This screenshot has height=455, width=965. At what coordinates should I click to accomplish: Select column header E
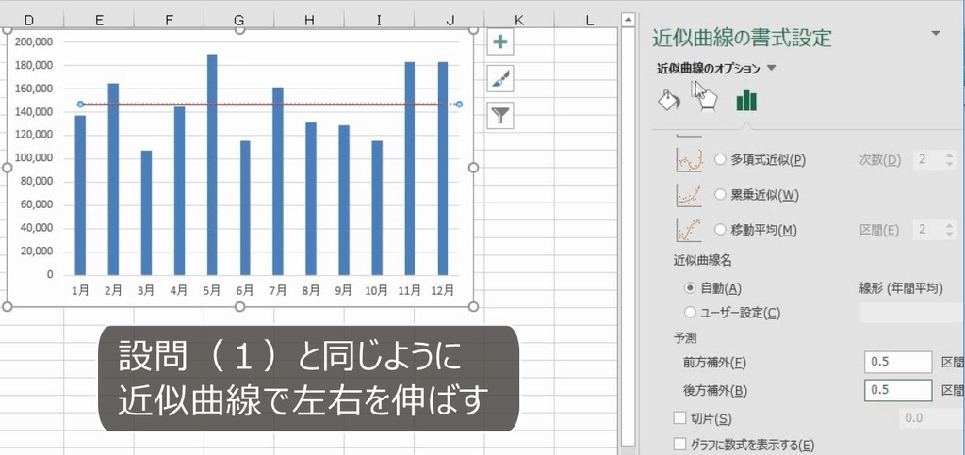[99, 21]
